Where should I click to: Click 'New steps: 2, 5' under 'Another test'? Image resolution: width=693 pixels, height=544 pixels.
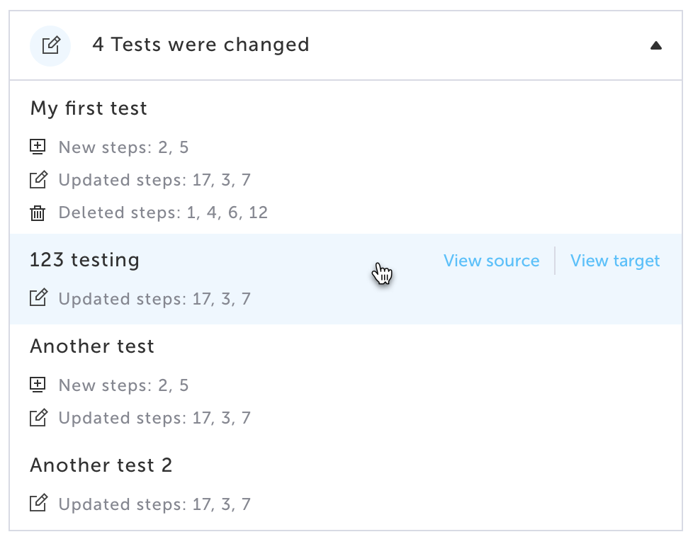(x=123, y=385)
